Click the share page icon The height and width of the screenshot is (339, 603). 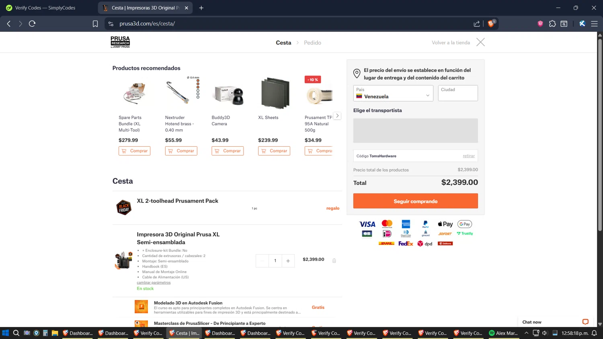coord(477,24)
